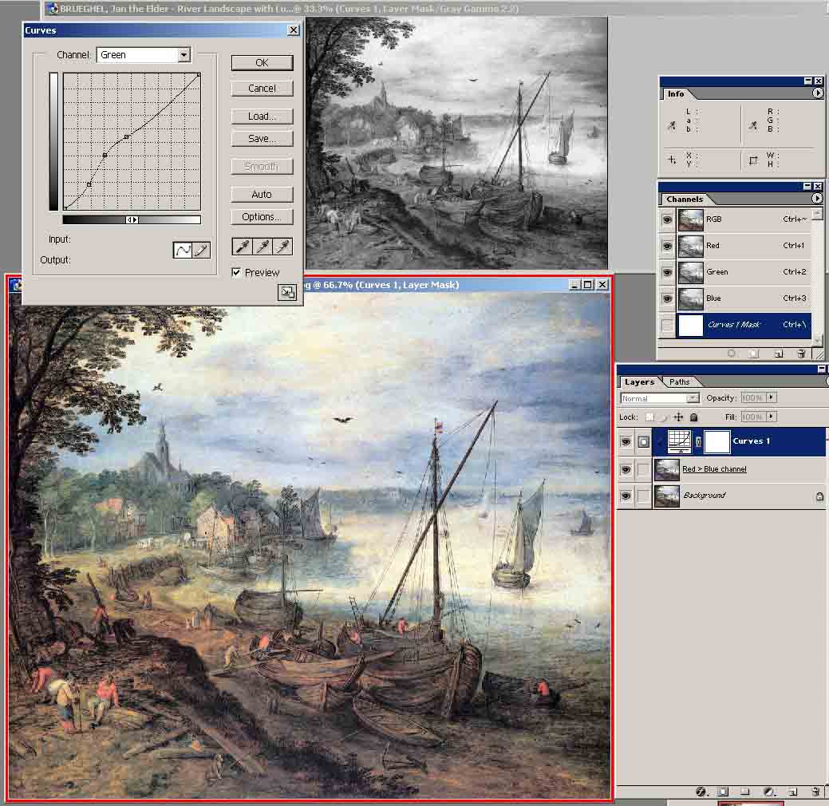Open the Channel dropdown showing Green
829x806 pixels.
(x=184, y=55)
